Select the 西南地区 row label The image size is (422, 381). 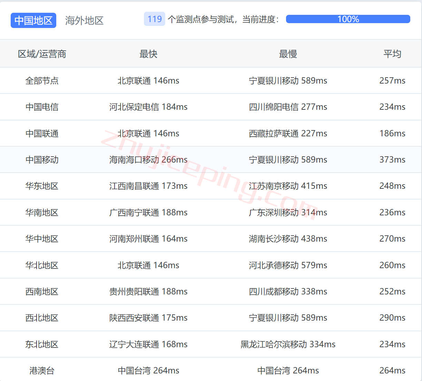pos(42,291)
